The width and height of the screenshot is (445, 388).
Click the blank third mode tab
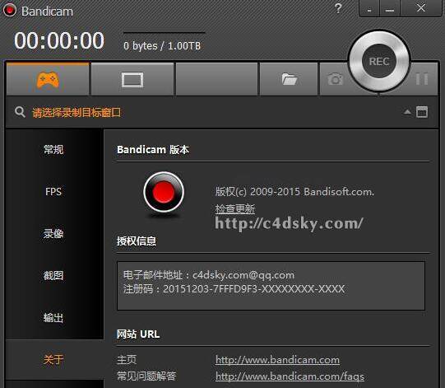coord(217,79)
